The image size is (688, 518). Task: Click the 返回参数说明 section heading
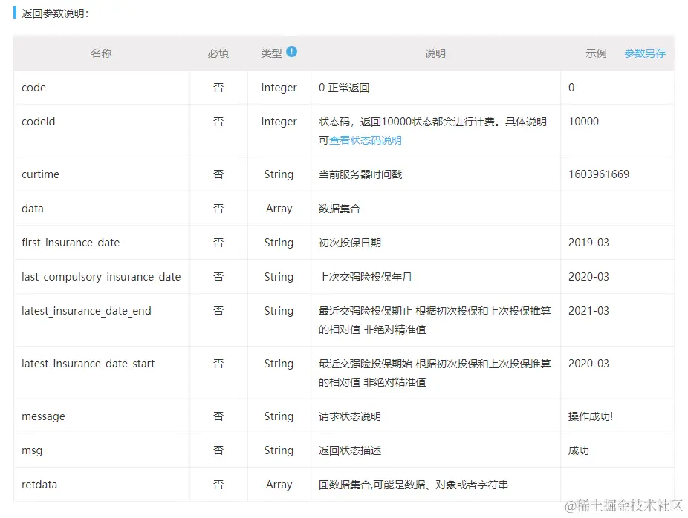[x=55, y=13]
